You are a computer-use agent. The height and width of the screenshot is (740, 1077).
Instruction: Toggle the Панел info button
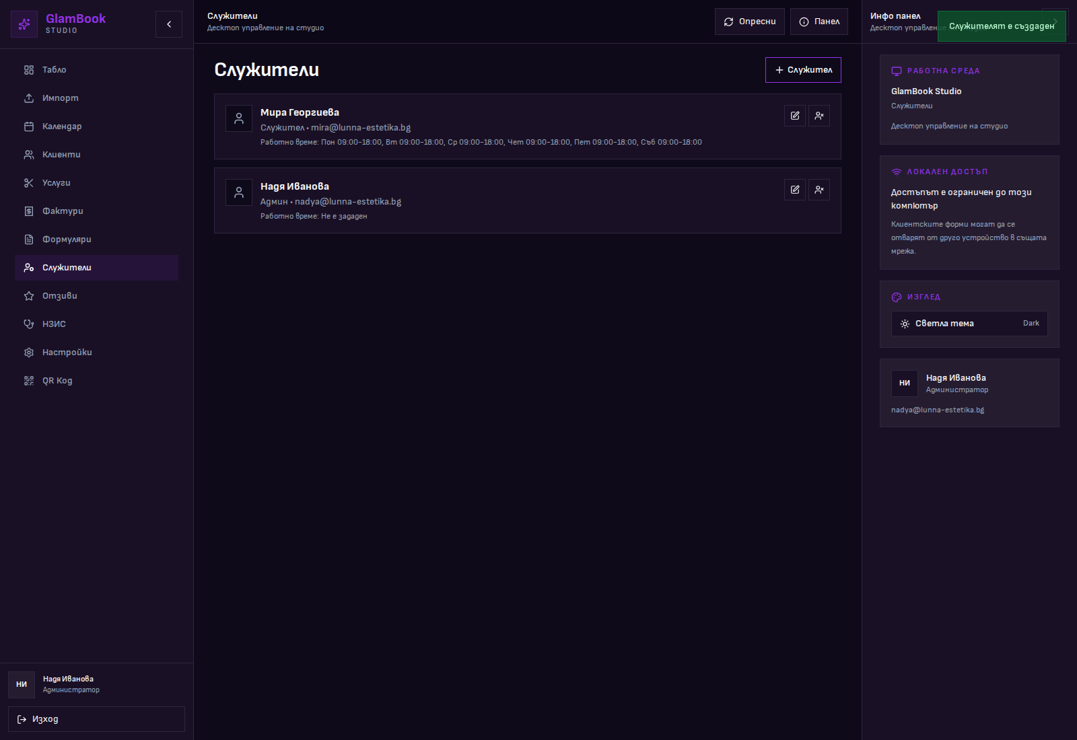click(x=819, y=22)
